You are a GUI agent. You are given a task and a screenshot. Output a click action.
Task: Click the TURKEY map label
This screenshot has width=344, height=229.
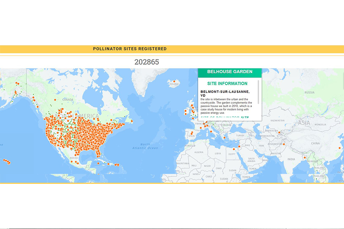pyautogui.click(x=240, y=136)
